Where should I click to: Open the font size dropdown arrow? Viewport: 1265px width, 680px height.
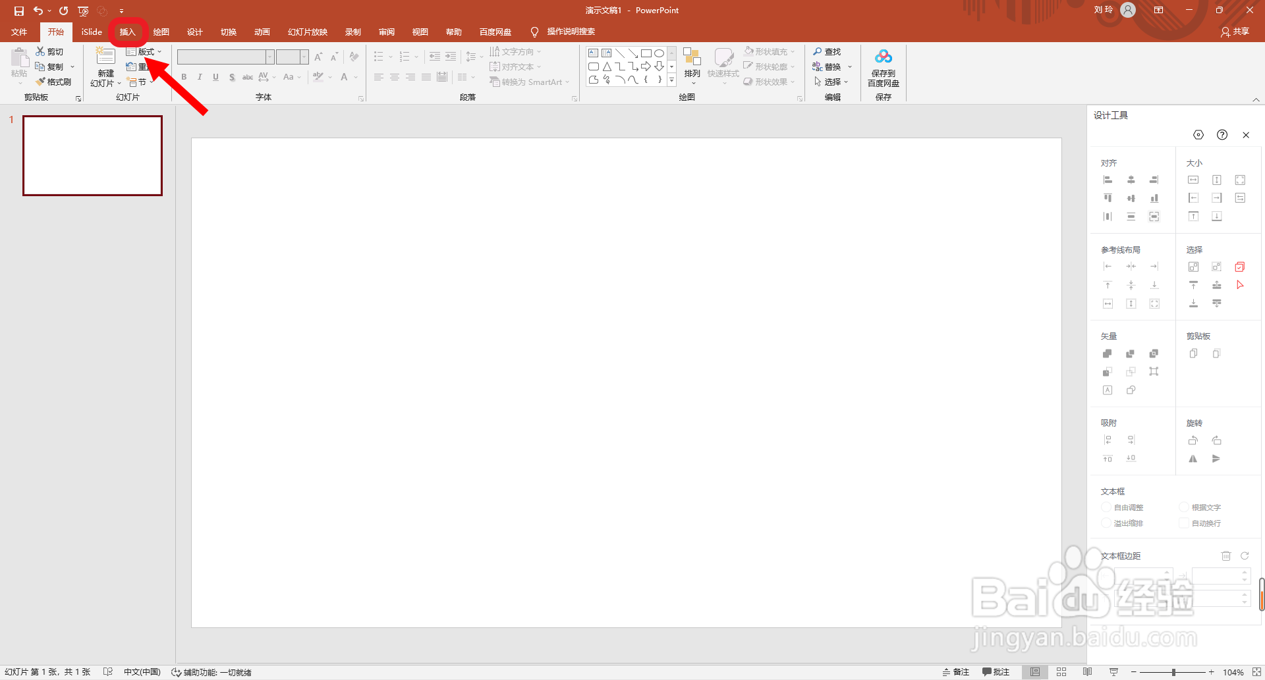(x=304, y=57)
